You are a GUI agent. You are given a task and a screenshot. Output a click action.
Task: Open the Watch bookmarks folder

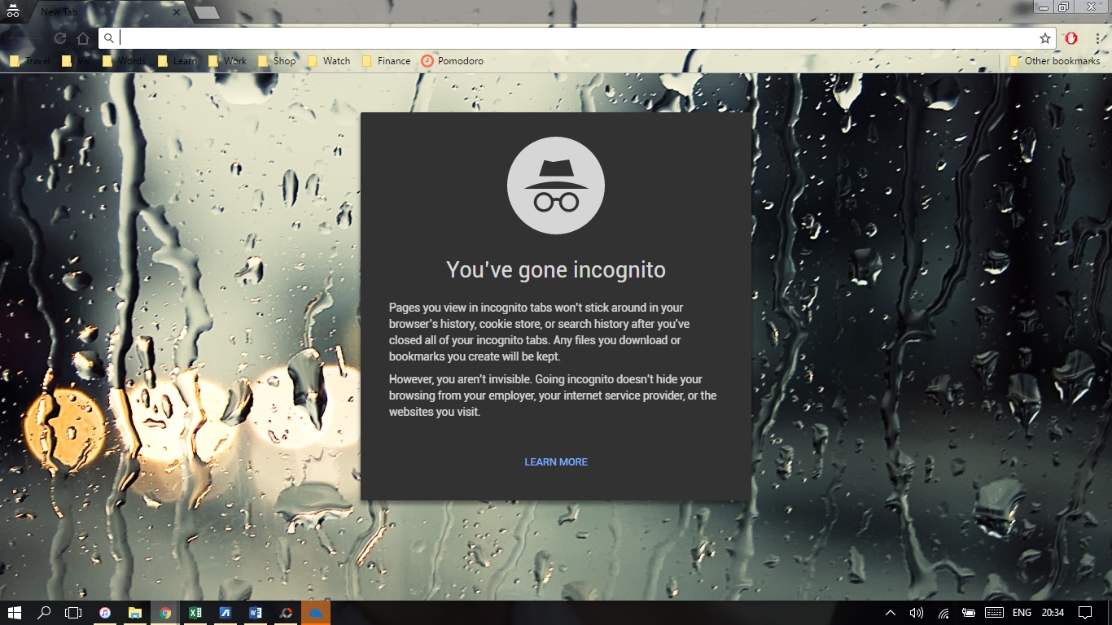pyautogui.click(x=329, y=61)
